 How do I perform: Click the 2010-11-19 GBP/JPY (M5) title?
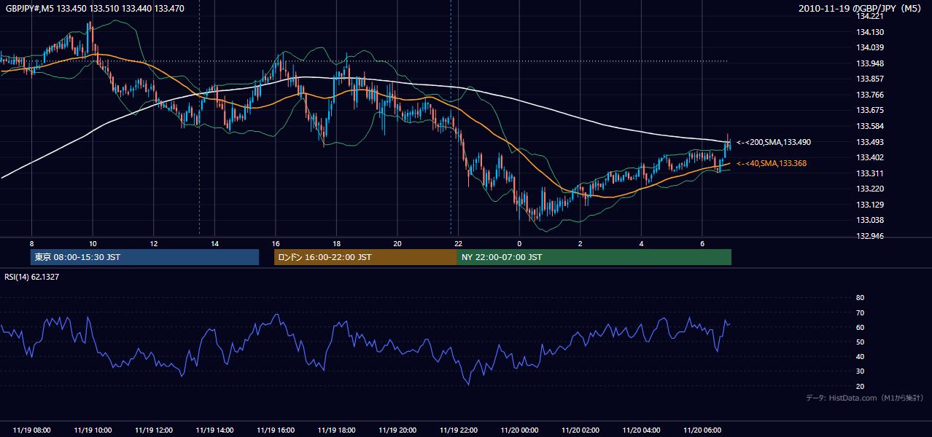861,9
